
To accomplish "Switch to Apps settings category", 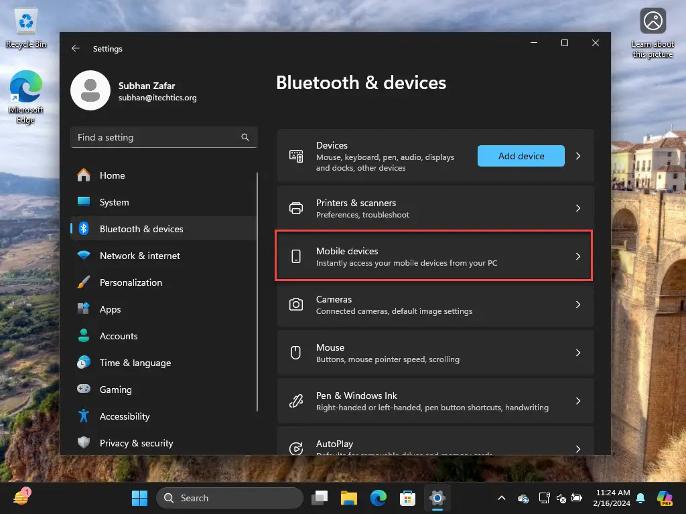I will [x=163, y=309].
